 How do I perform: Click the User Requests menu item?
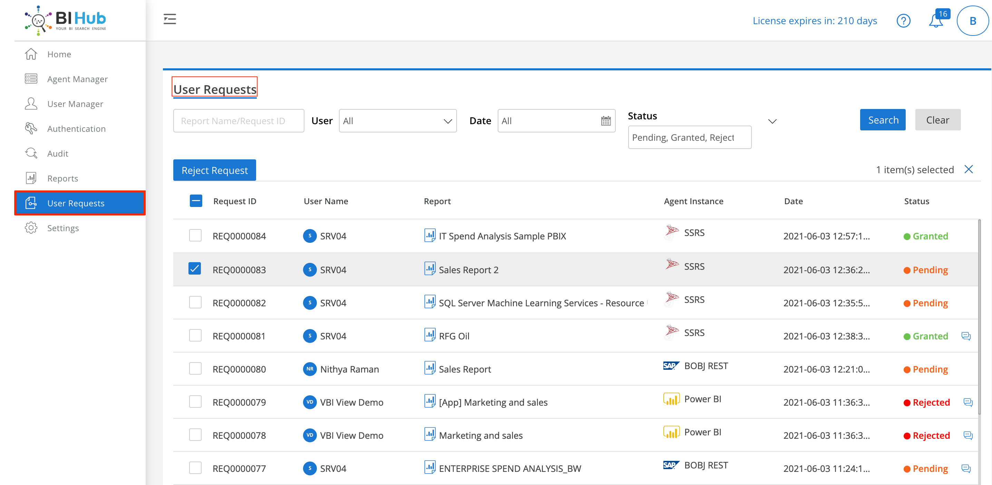click(76, 203)
